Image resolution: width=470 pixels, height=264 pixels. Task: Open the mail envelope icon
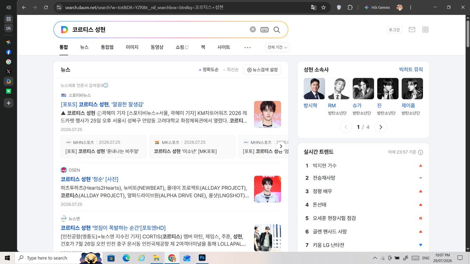point(412,30)
